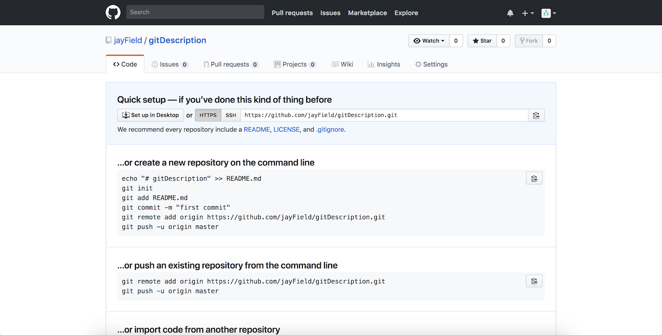Viewport: 662px width, 335px height.
Task: Click the repository book icon
Action: click(x=108, y=40)
